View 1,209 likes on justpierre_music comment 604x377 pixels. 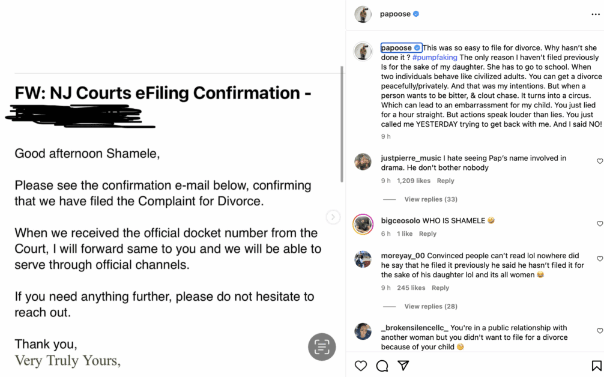tap(413, 181)
